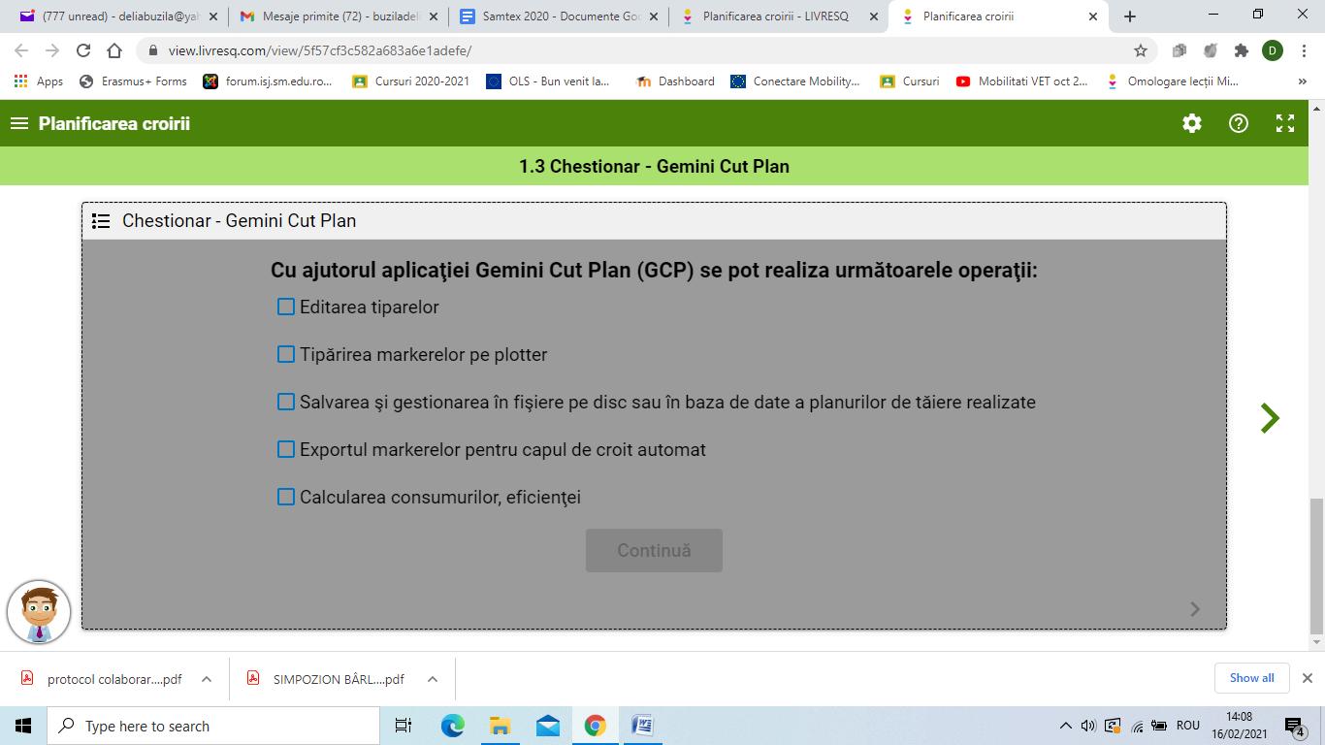Open the Chrome extensions puzzle icon
The height and width of the screenshot is (745, 1325).
[1242, 50]
